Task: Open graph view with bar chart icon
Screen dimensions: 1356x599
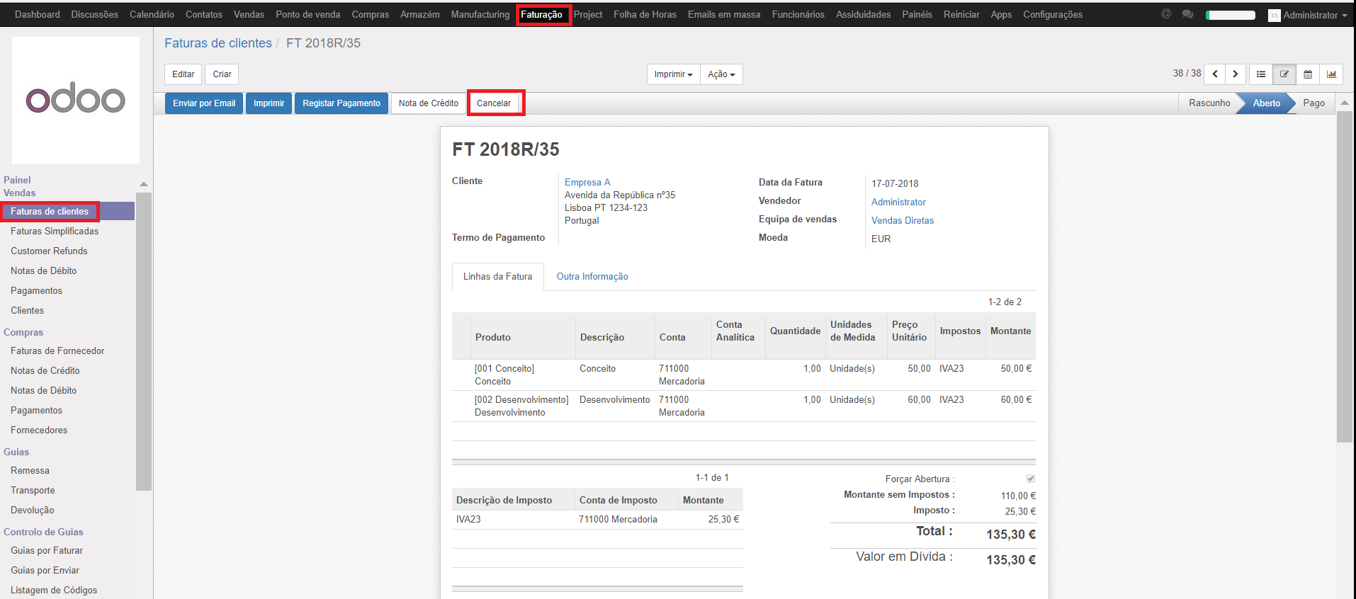Action: pyautogui.click(x=1331, y=74)
